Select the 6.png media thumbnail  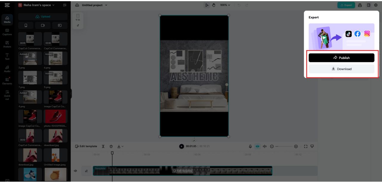pos(56,58)
